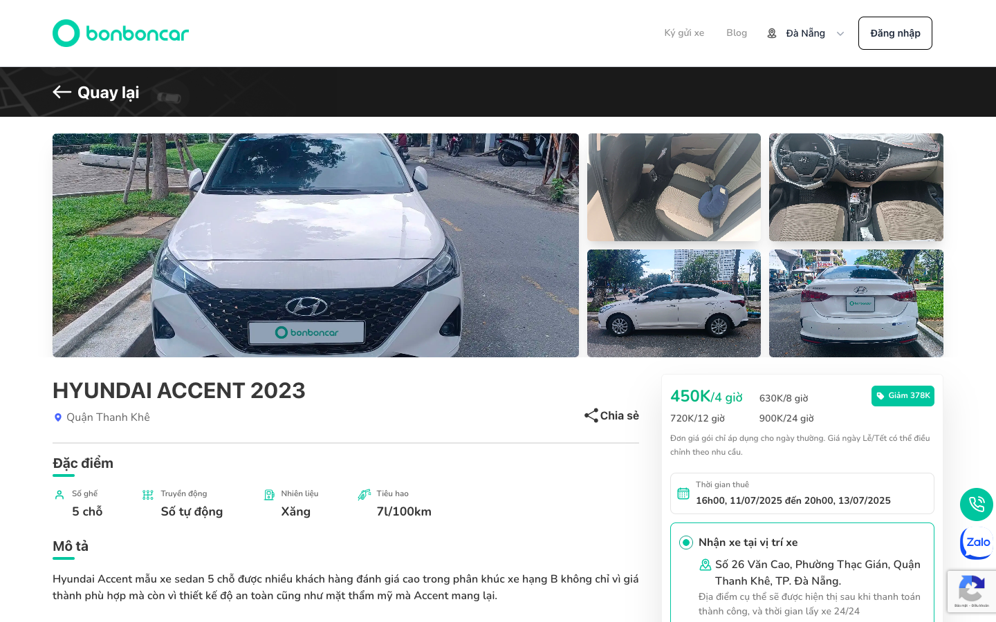The height and width of the screenshot is (622, 996).
Task: Click the seat count person icon
Action: point(59,495)
